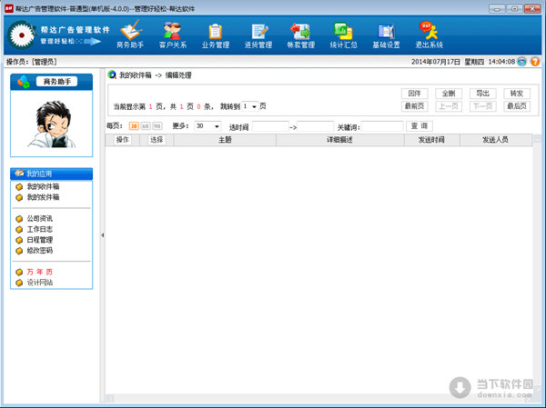This screenshot has width=546, height=408.
Task: Click the icon in the 我的应用 header
Action: point(19,174)
